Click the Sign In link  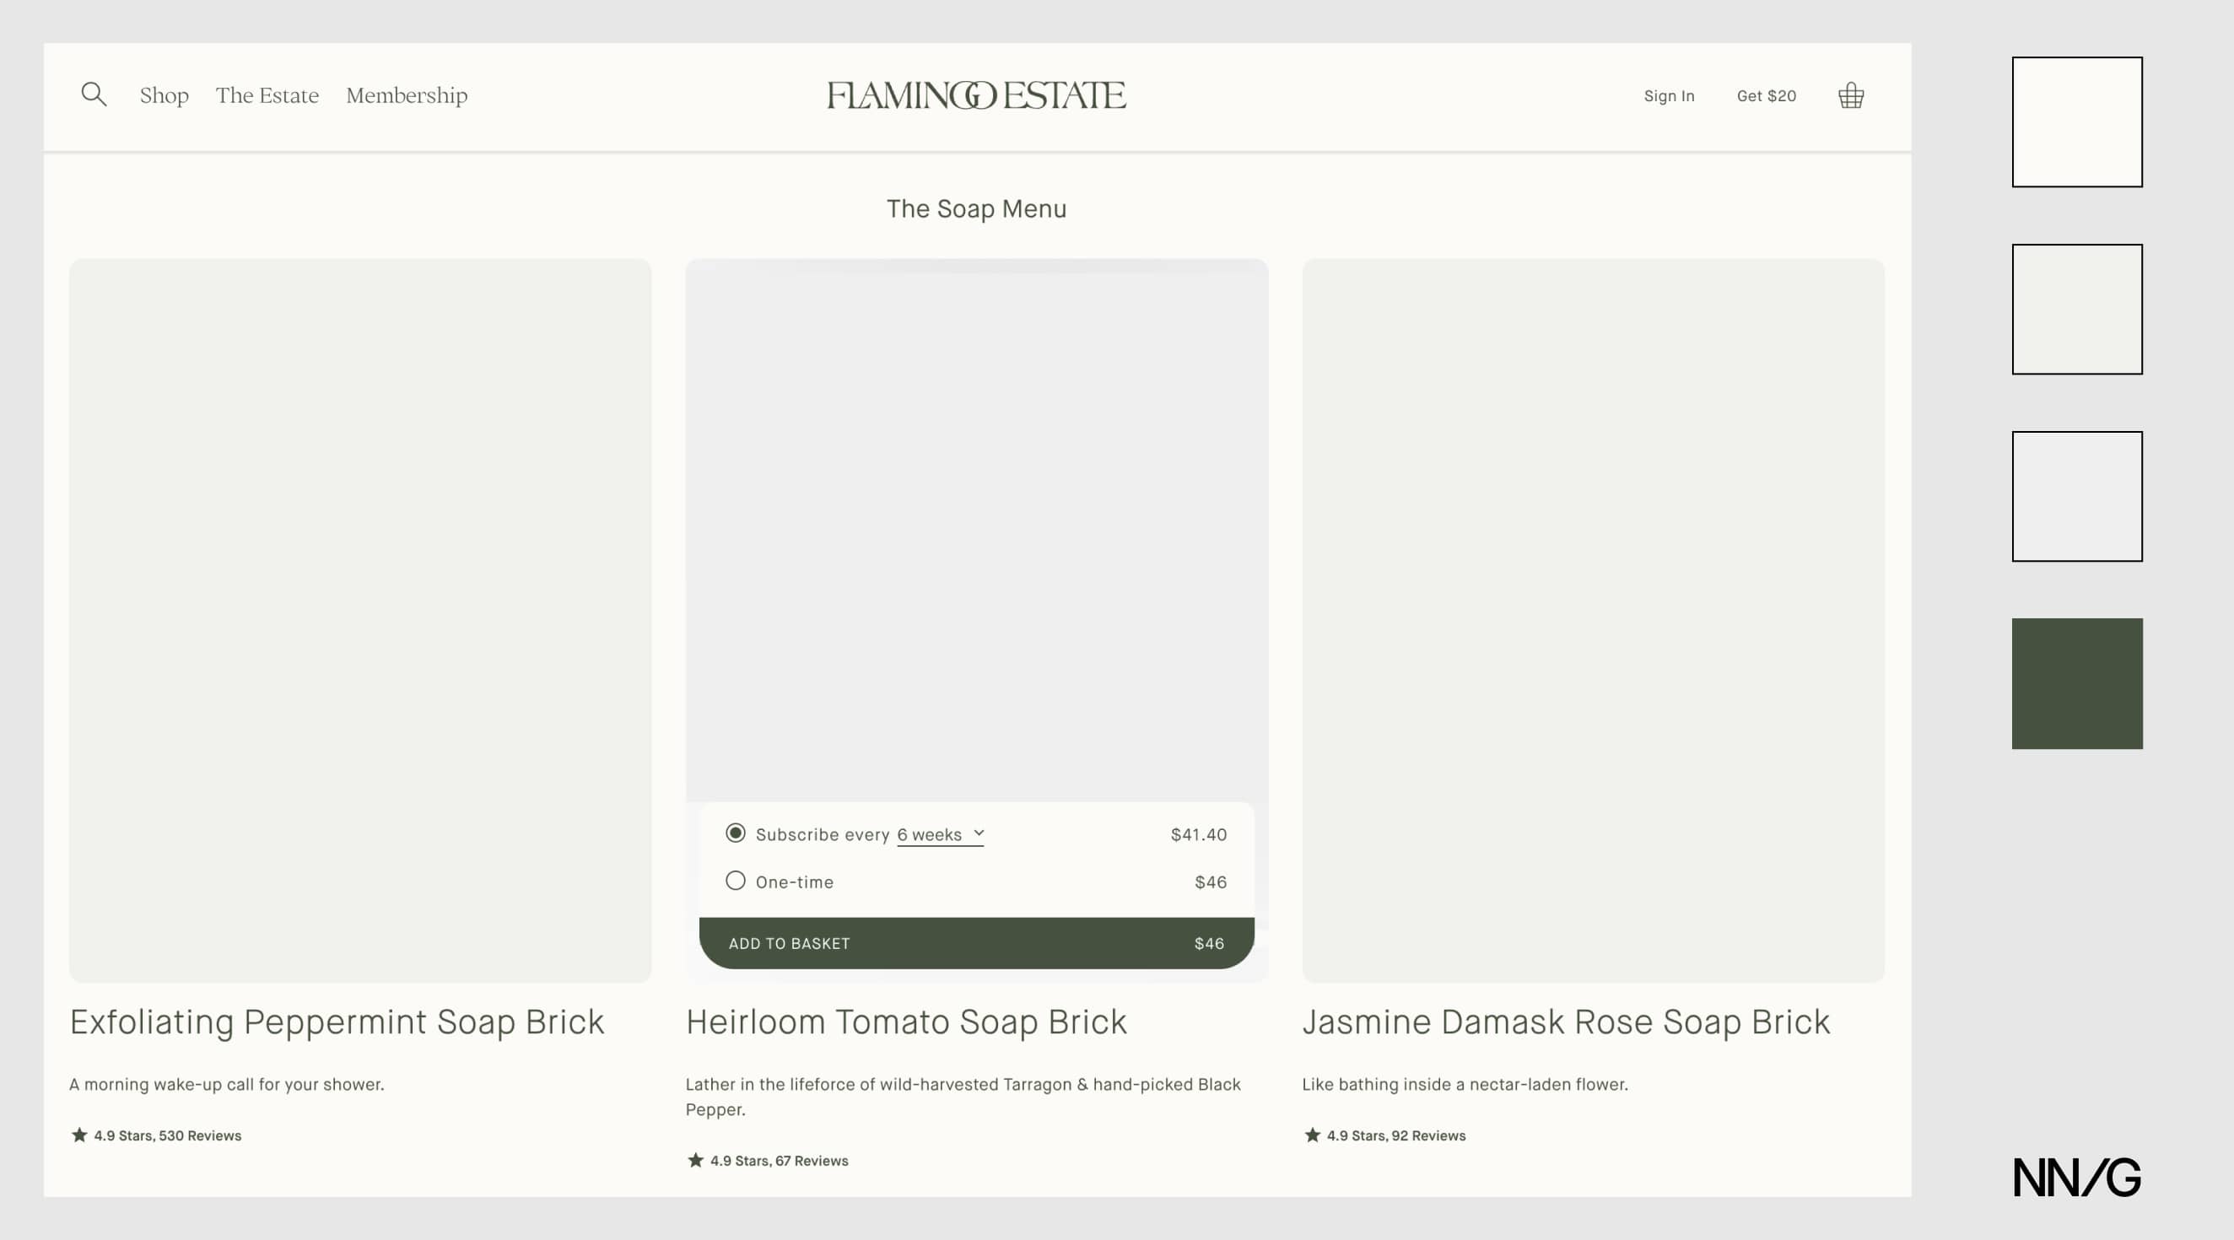(x=1669, y=95)
